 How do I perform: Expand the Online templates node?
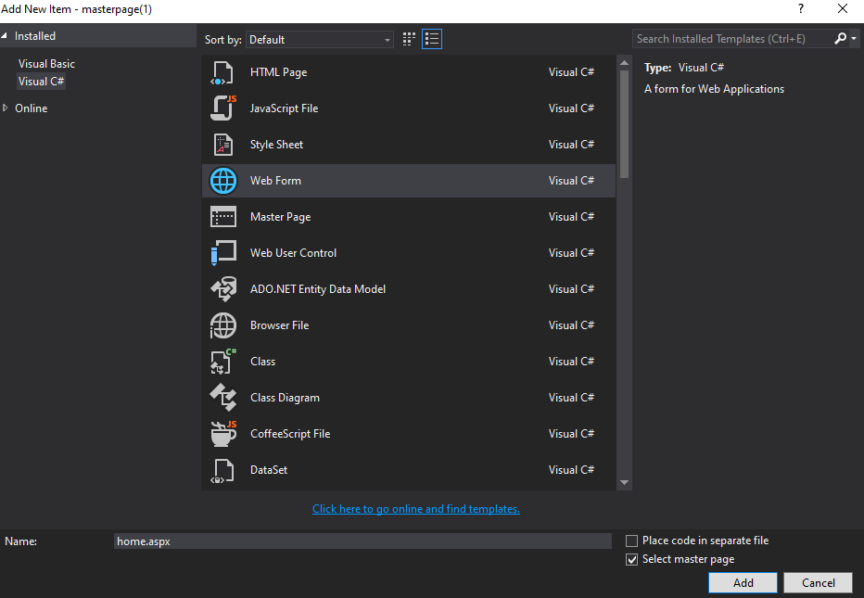point(5,108)
